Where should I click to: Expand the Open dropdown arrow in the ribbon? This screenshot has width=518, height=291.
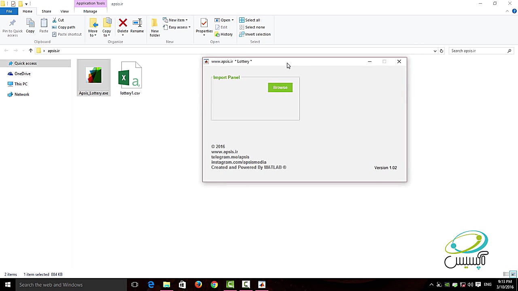232,20
